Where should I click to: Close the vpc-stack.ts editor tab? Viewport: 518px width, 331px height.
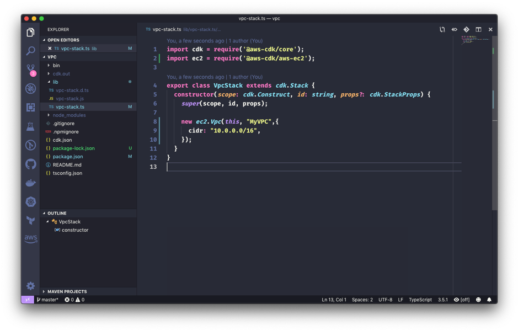(x=490, y=29)
